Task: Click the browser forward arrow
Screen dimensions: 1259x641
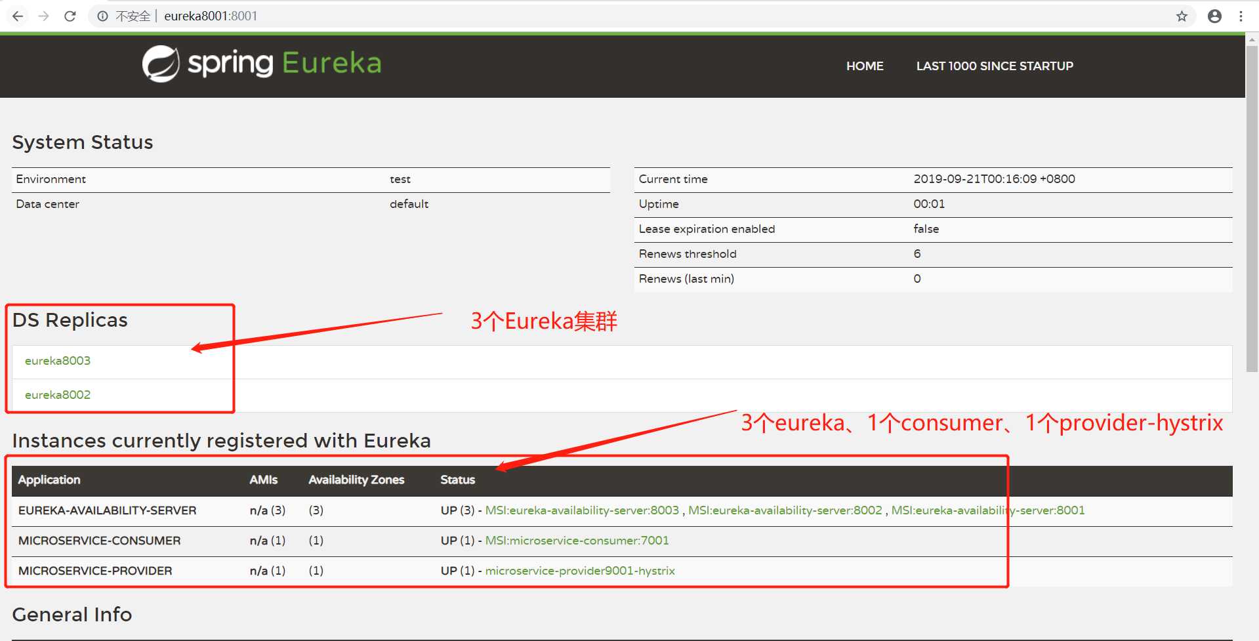Action: coord(43,16)
